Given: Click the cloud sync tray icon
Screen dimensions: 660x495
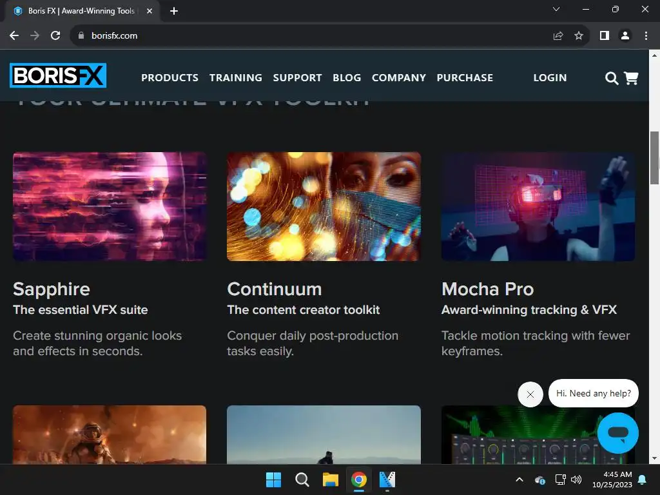Looking at the screenshot, I should pyautogui.click(x=540, y=480).
